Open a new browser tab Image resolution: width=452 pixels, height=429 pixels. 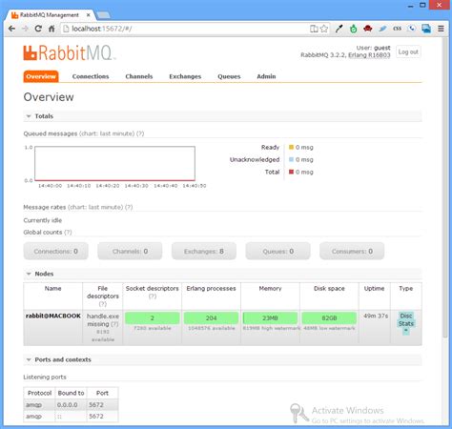coord(103,15)
